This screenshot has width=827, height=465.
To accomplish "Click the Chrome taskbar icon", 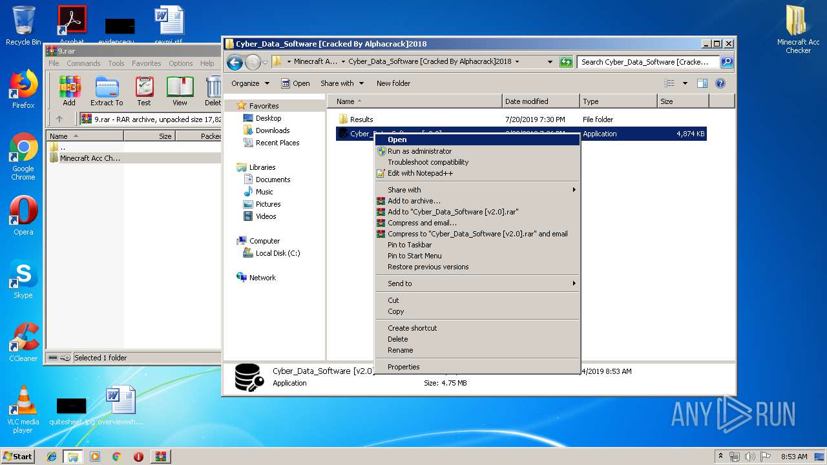I will 117,457.
